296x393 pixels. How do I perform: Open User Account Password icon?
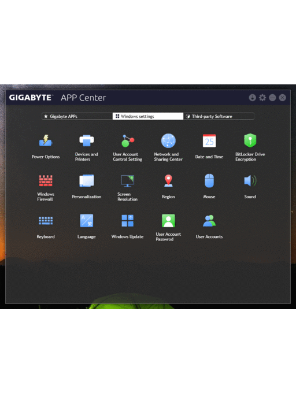[168, 221]
